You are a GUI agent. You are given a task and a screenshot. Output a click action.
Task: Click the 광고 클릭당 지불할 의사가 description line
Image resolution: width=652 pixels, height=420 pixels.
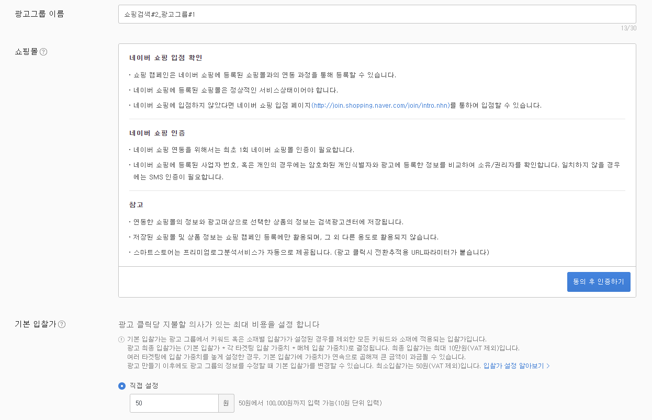point(219,324)
